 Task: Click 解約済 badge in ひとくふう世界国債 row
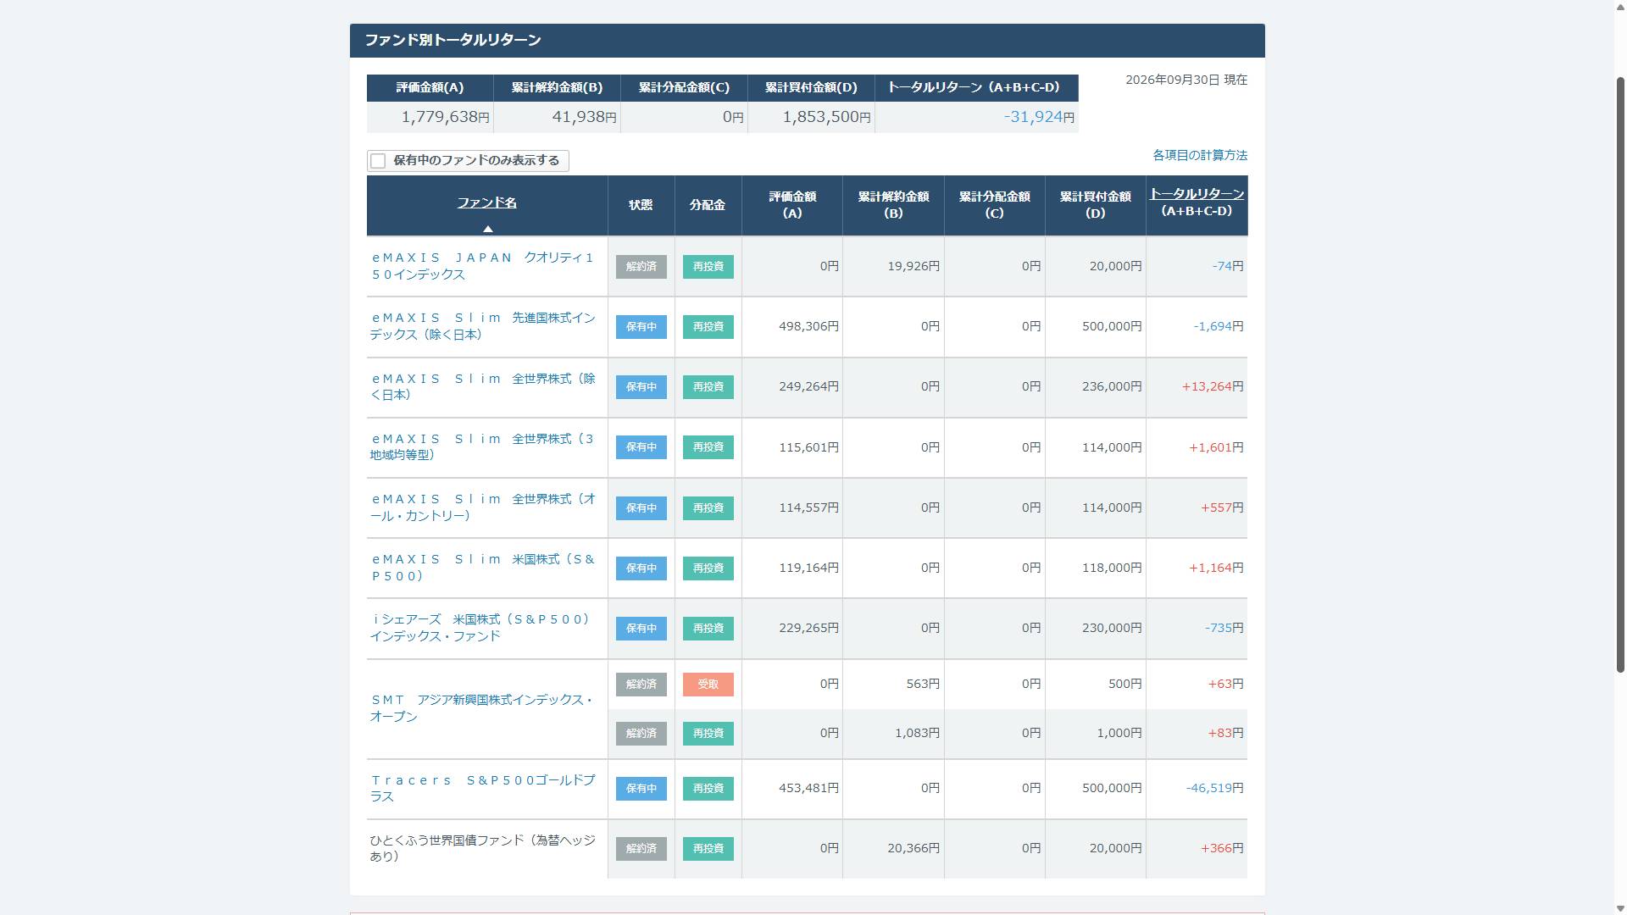pyautogui.click(x=641, y=849)
